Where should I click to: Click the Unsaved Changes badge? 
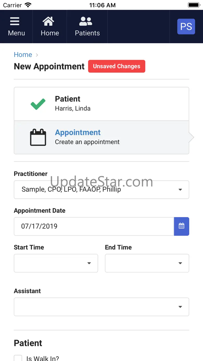[x=117, y=66]
